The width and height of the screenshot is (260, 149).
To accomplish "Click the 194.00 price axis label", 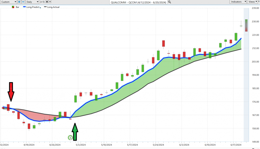I will (x=255, y=75).
